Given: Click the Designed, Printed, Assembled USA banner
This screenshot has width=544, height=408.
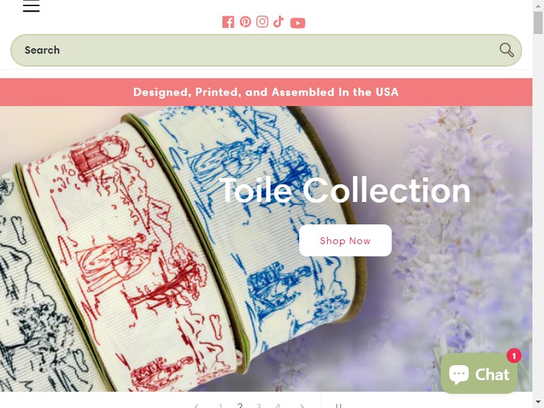Looking at the screenshot, I should click(x=266, y=92).
